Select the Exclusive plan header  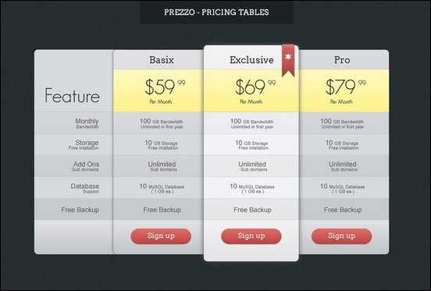(251, 60)
